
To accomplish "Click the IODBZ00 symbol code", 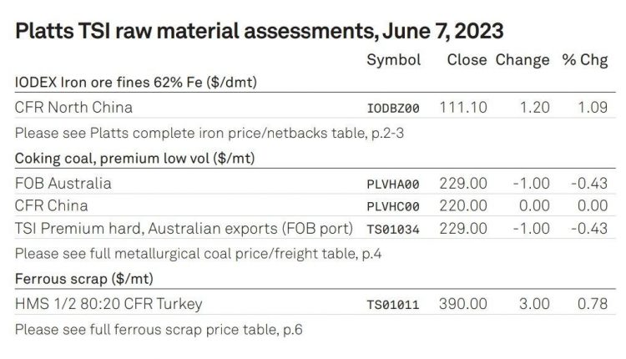I will pos(393,109).
